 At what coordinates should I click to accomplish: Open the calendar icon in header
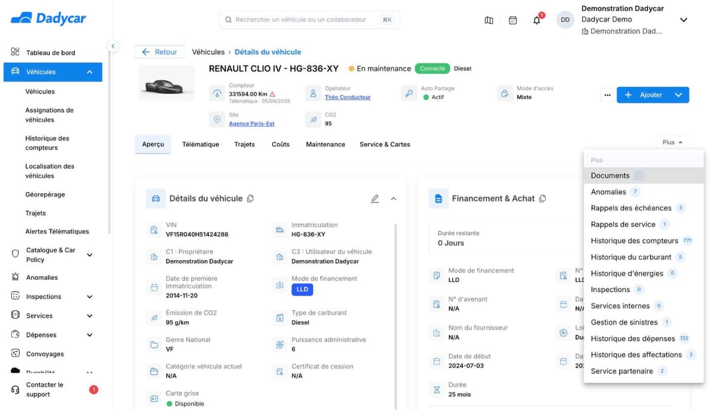click(513, 20)
